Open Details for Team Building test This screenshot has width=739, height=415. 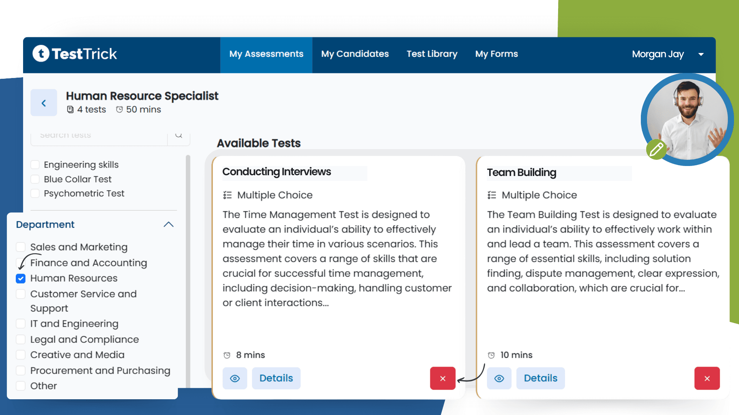click(540, 378)
